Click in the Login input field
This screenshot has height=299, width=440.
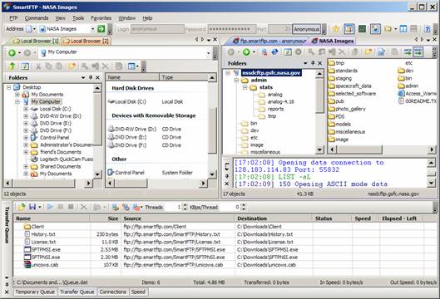pyautogui.click(x=157, y=29)
